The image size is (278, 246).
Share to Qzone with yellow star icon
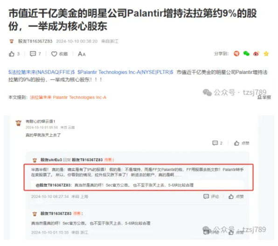pyautogui.click(x=266, y=54)
